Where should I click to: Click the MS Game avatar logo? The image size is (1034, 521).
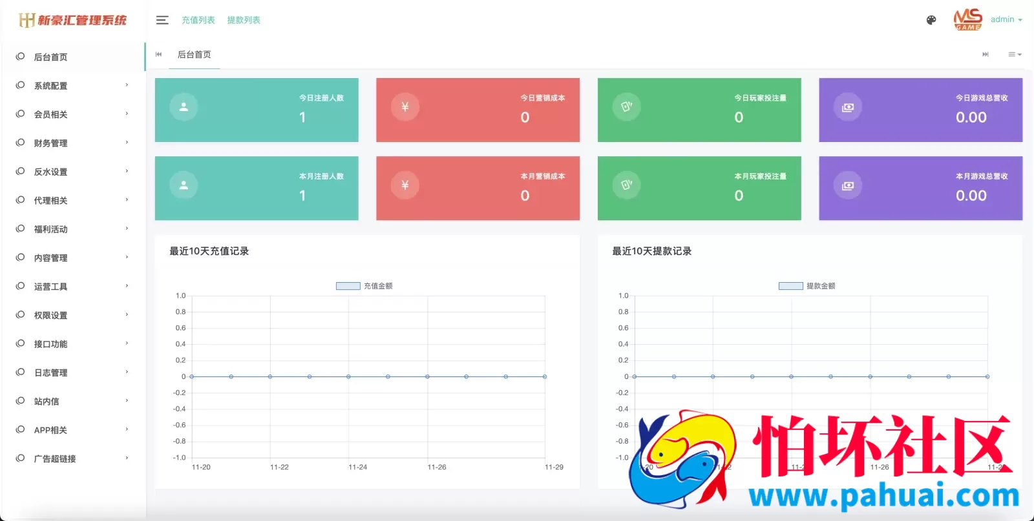[x=967, y=19]
